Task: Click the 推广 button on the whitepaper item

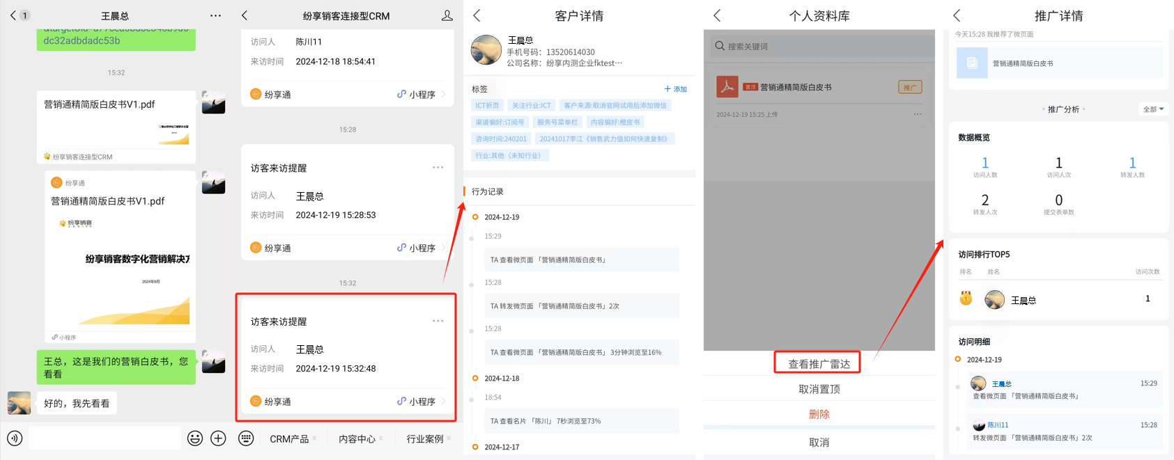Action: coord(910,87)
